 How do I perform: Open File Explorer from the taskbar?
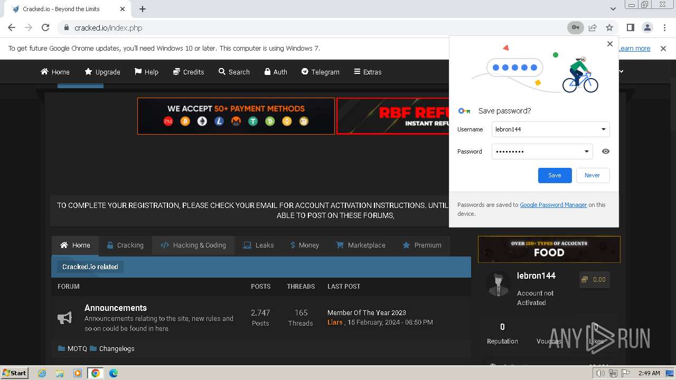(x=60, y=373)
